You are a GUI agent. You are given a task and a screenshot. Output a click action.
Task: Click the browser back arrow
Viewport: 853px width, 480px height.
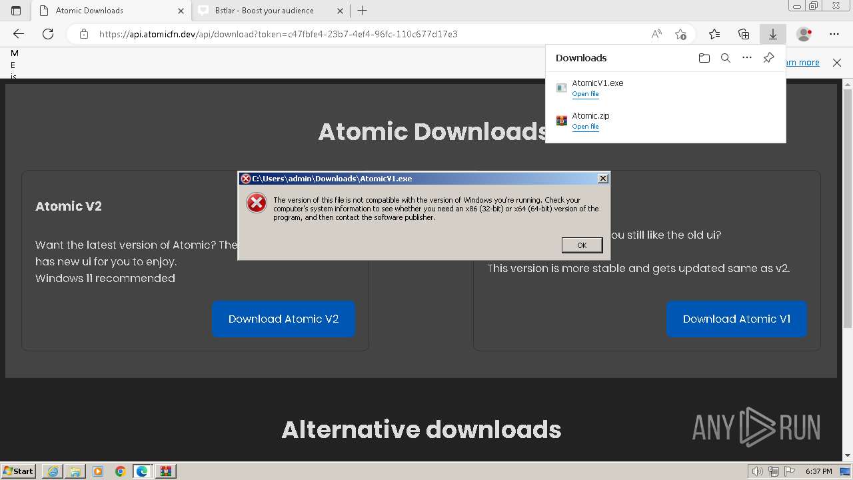click(19, 34)
